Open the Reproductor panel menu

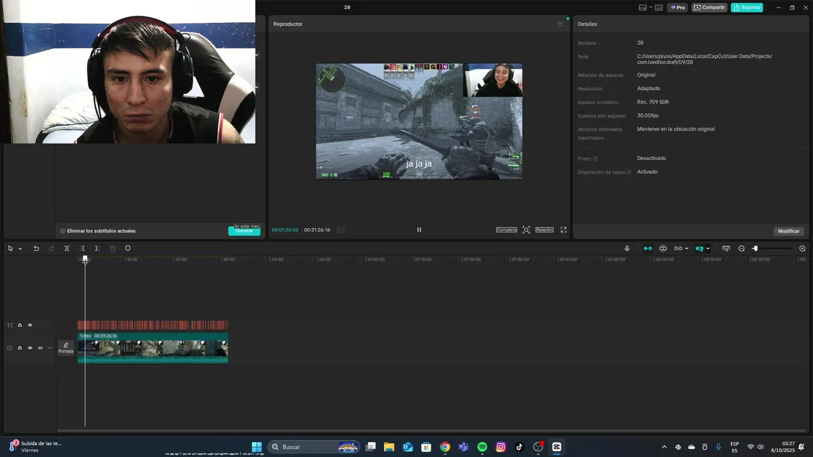[560, 24]
